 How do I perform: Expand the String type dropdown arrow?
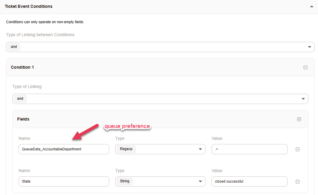[x=200, y=181]
